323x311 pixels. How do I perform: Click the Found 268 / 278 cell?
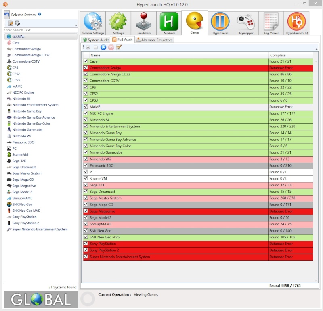click(x=291, y=198)
